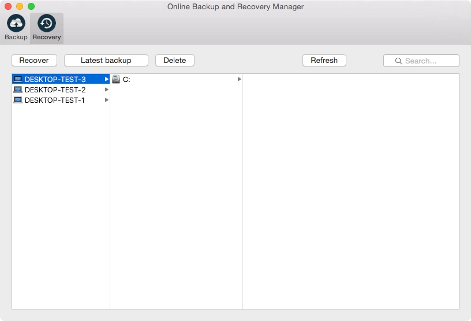This screenshot has height=321, width=471.
Task: Select the DESKTOP-TEST-2 row text
Action: [x=55, y=89]
